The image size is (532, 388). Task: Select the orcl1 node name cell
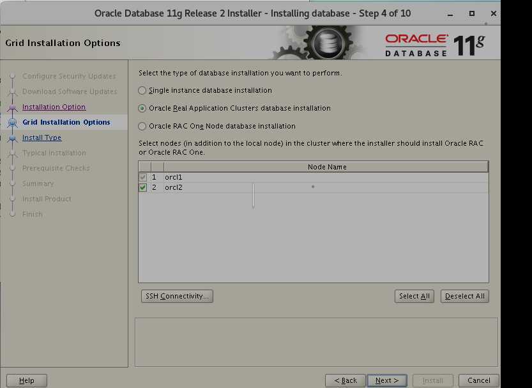326,177
